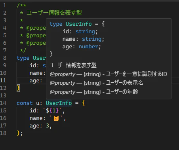Click the const keyword on line 14

(x=25, y=103)
